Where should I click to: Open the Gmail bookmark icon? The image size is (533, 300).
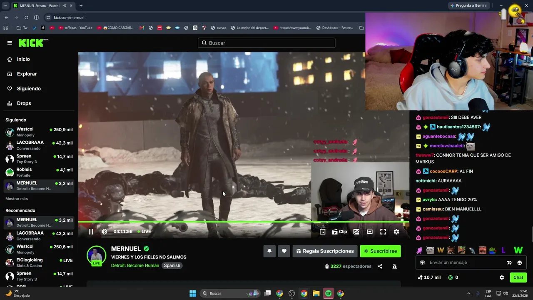pyautogui.click(x=142, y=28)
